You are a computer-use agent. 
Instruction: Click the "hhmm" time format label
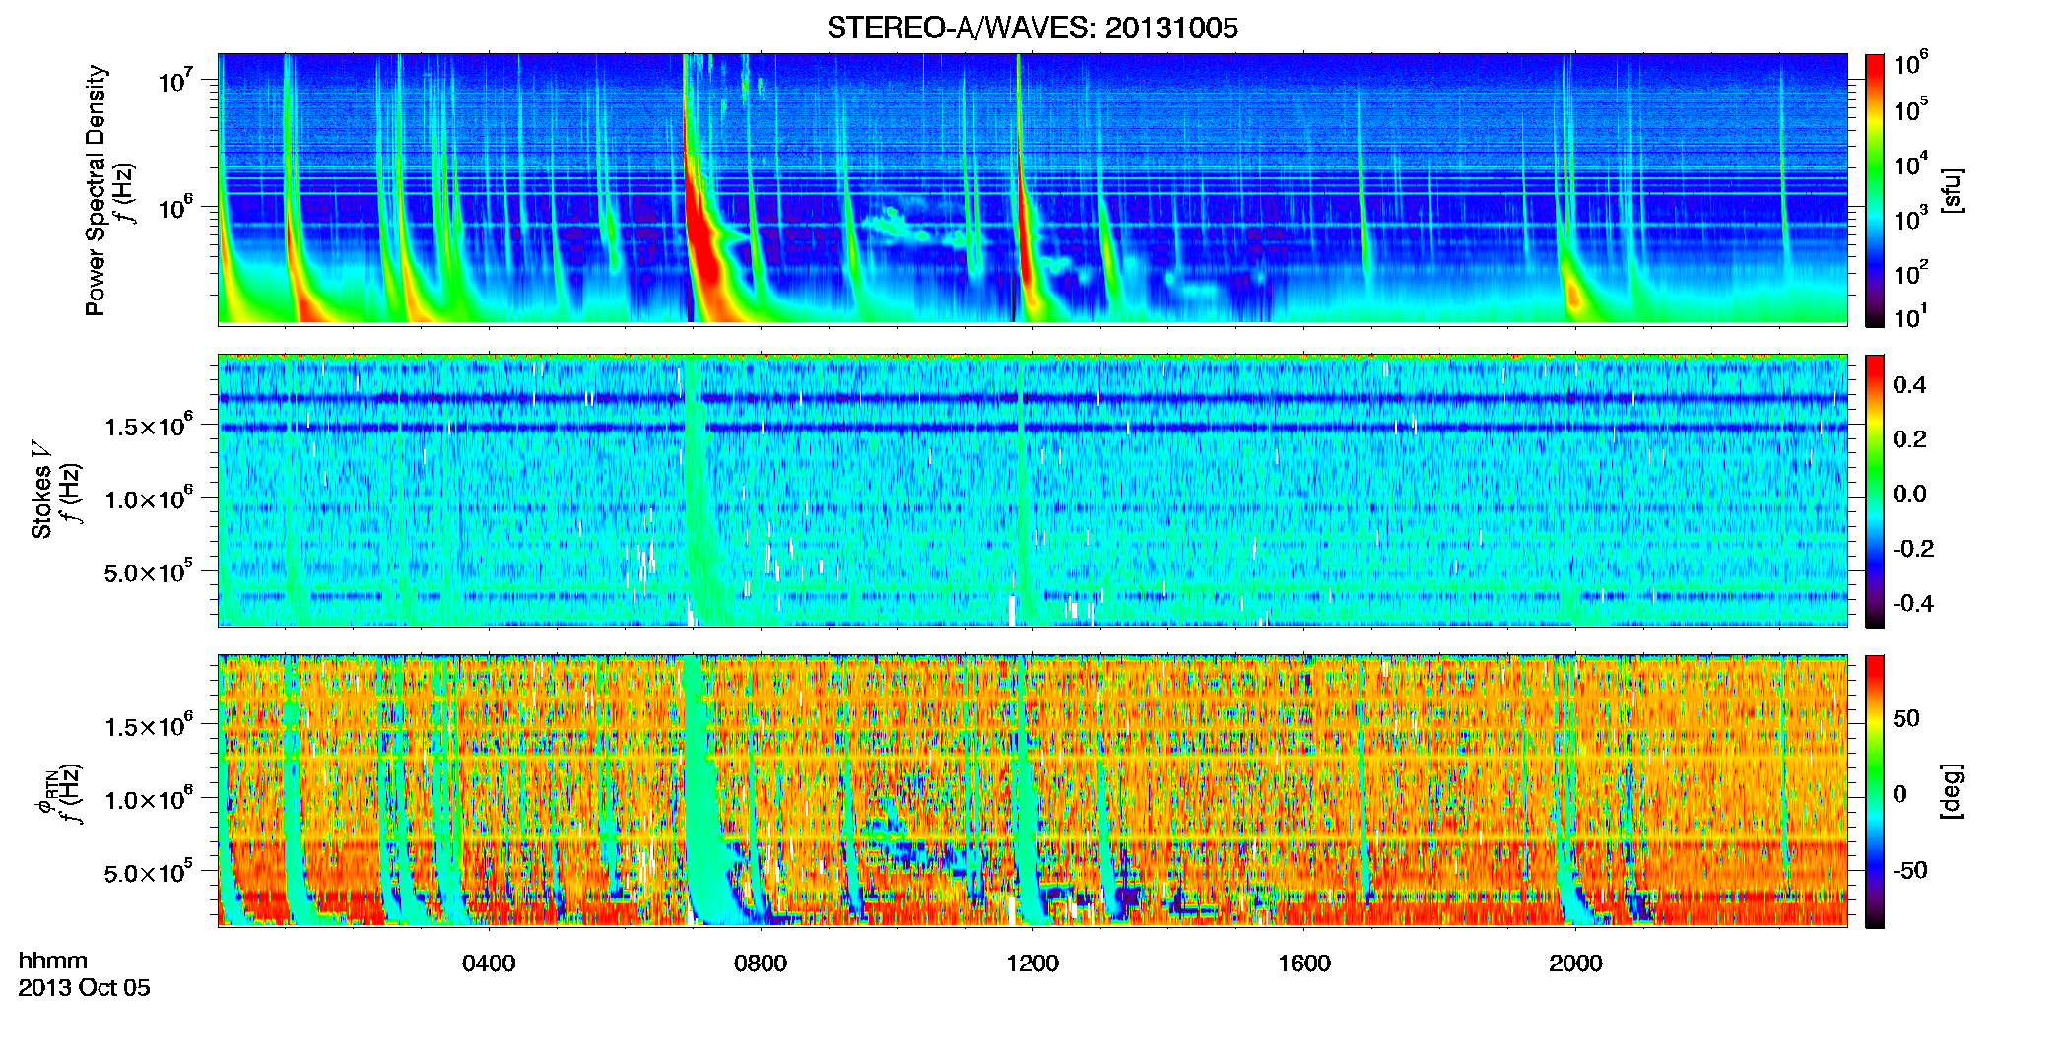pyautogui.click(x=53, y=961)
